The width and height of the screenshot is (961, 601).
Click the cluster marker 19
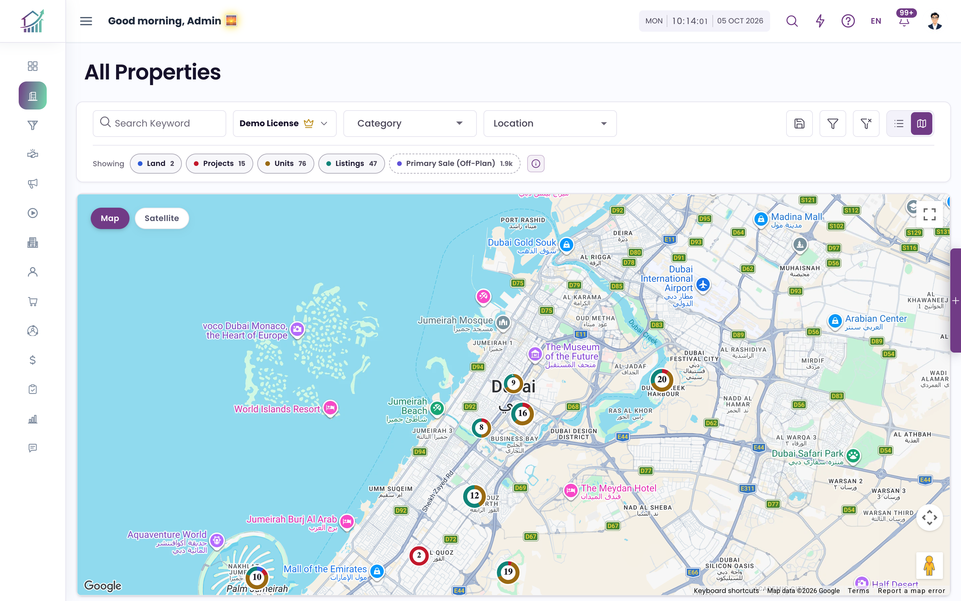(508, 572)
